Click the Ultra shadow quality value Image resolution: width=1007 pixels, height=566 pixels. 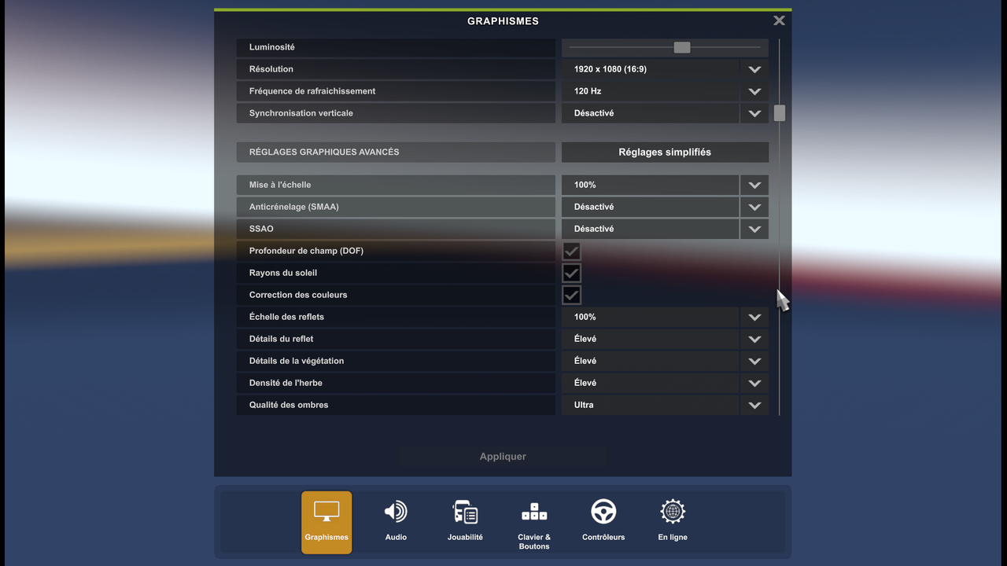point(584,405)
